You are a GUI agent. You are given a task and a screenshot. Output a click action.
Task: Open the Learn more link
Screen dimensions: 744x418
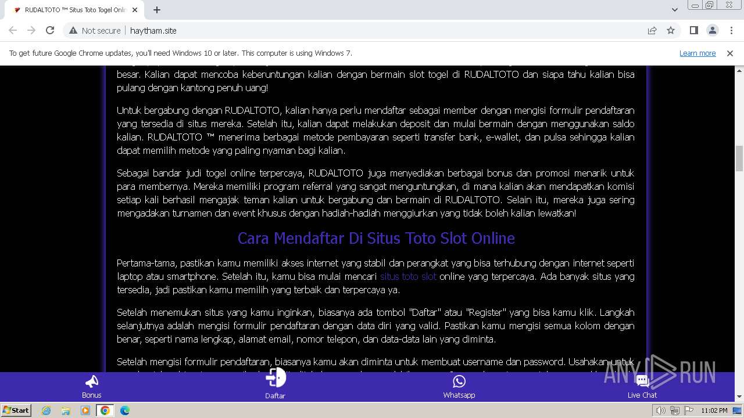(x=697, y=53)
